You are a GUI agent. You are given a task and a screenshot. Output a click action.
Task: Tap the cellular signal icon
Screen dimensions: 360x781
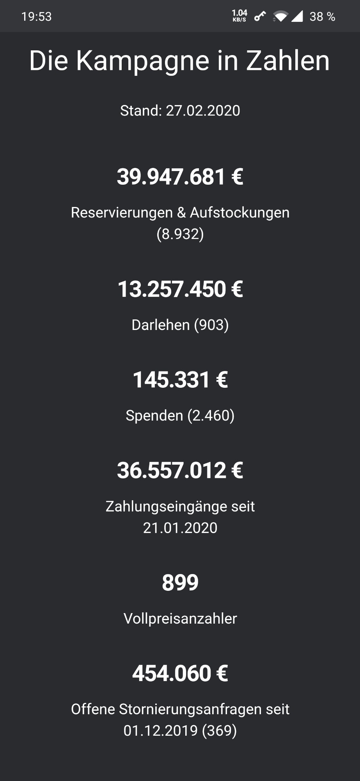297,16
